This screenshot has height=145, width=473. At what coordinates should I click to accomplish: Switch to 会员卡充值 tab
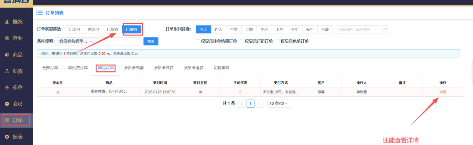134,68
